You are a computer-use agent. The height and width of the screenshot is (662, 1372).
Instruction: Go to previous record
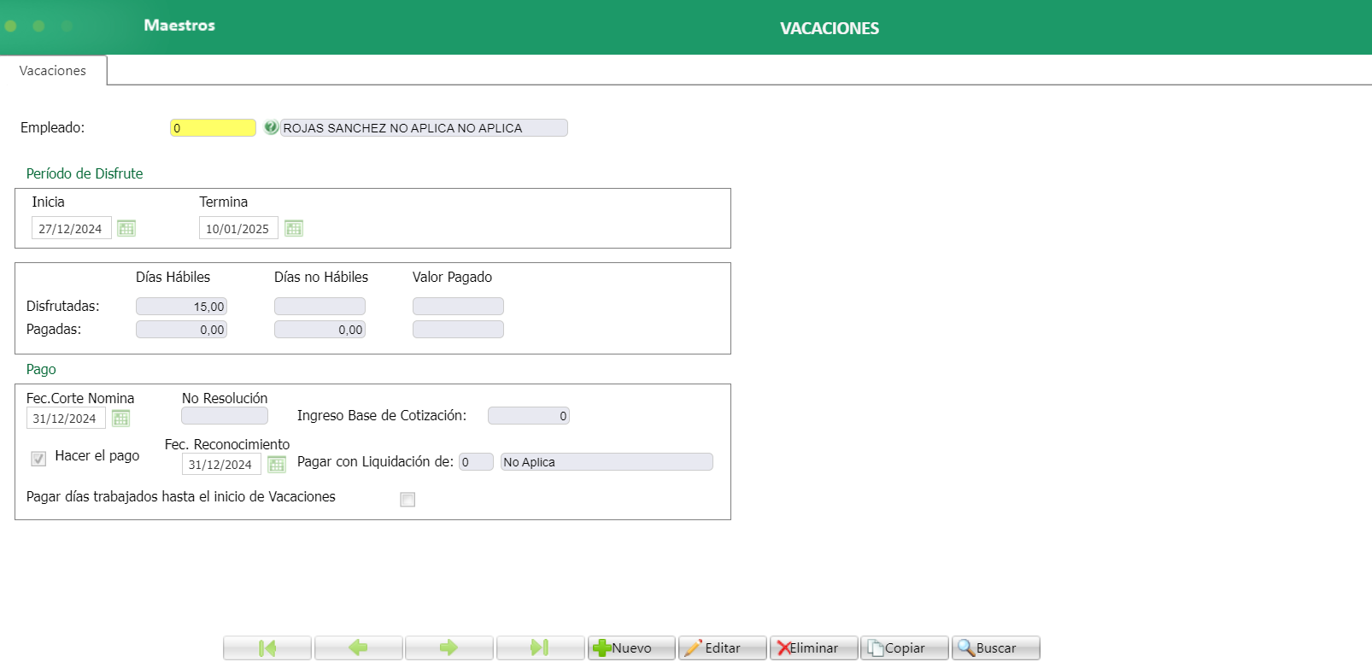tap(359, 647)
